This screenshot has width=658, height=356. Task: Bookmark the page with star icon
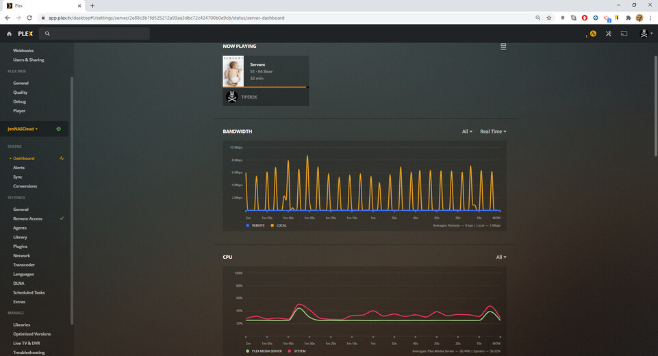tap(549, 18)
